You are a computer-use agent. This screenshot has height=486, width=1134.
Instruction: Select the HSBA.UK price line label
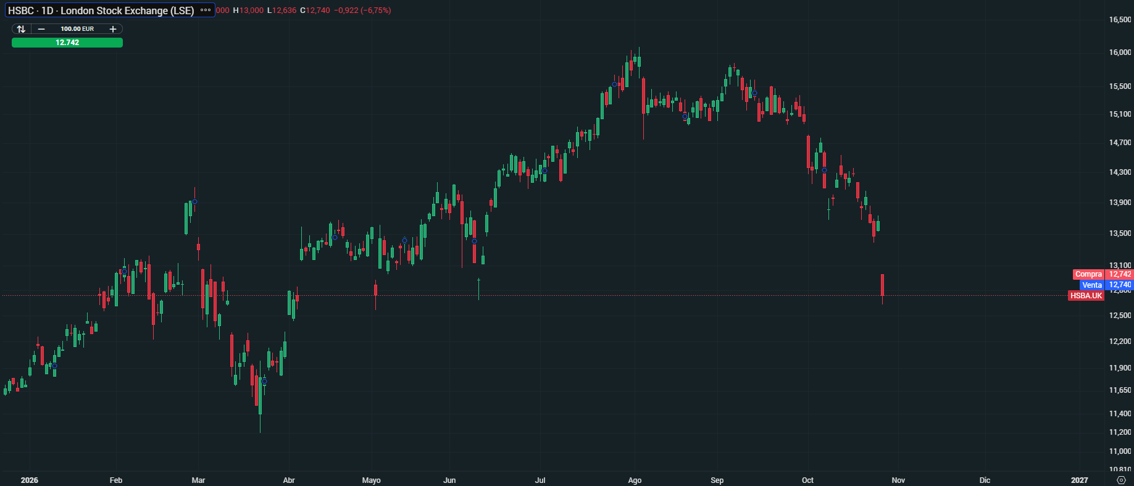tap(1086, 296)
